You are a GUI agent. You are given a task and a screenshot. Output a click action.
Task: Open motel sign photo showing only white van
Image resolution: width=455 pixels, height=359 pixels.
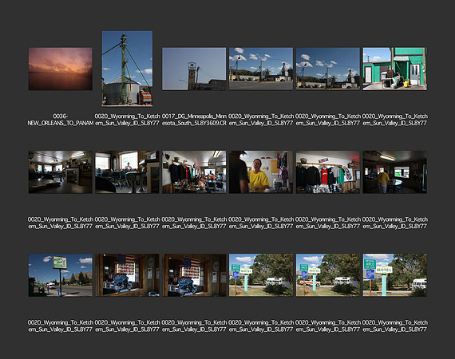point(261,275)
